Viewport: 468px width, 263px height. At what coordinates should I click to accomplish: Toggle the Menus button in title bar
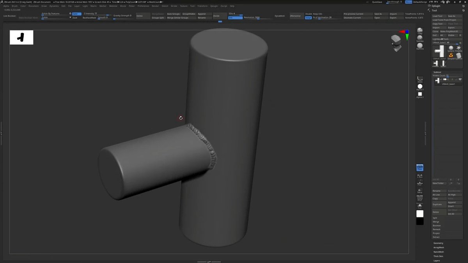click(409, 2)
